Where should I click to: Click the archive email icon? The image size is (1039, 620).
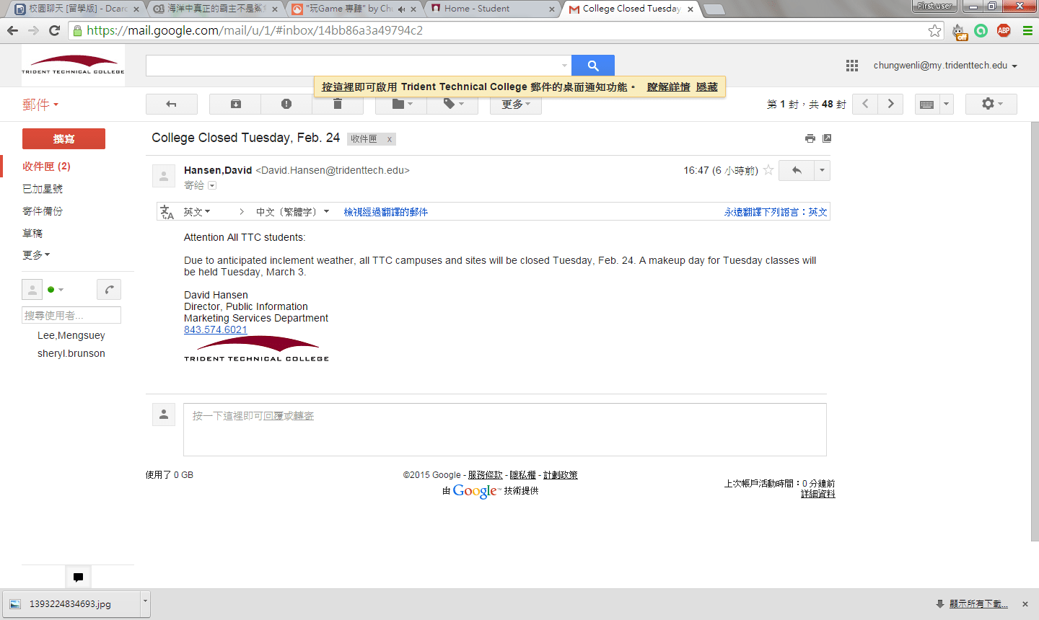point(235,104)
